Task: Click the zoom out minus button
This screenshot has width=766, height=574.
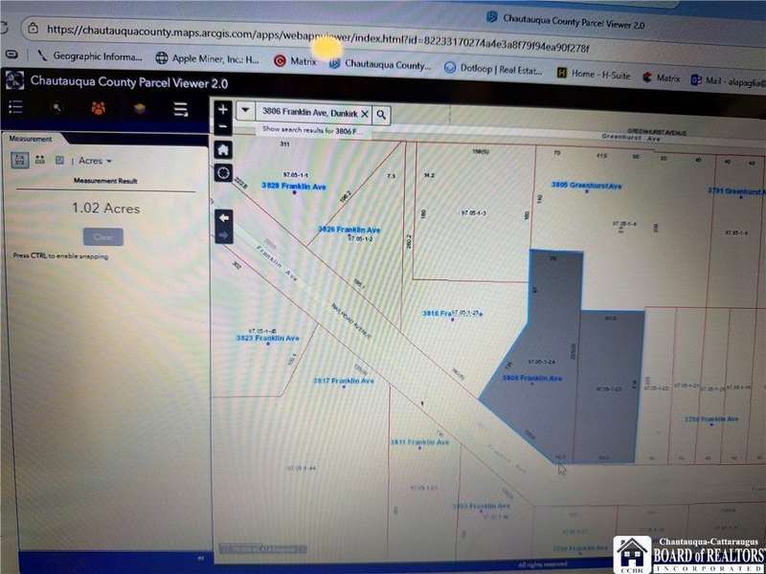Action: [x=223, y=126]
